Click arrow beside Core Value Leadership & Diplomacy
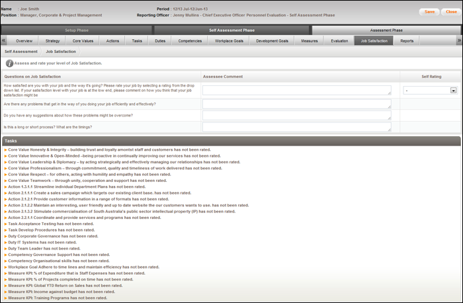 (x=5, y=162)
